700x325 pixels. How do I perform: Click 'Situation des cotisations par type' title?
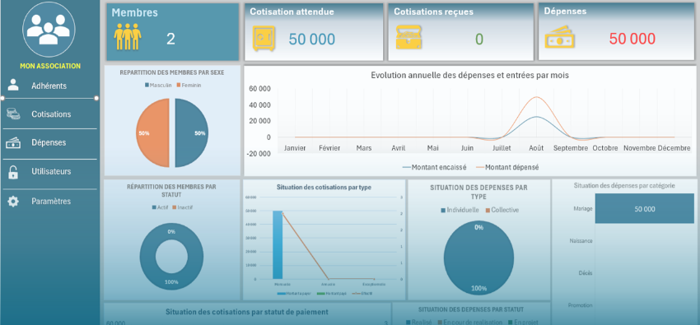point(324,188)
